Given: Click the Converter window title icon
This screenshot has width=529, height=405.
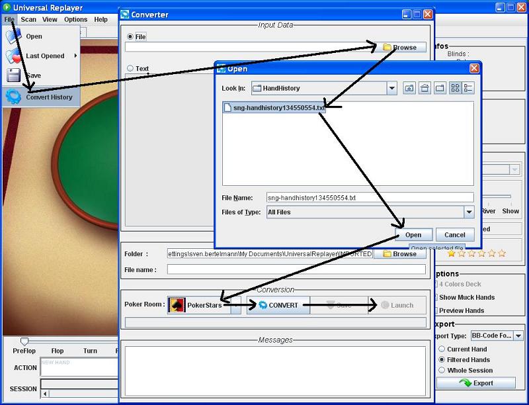Looking at the screenshot, I should point(125,15).
